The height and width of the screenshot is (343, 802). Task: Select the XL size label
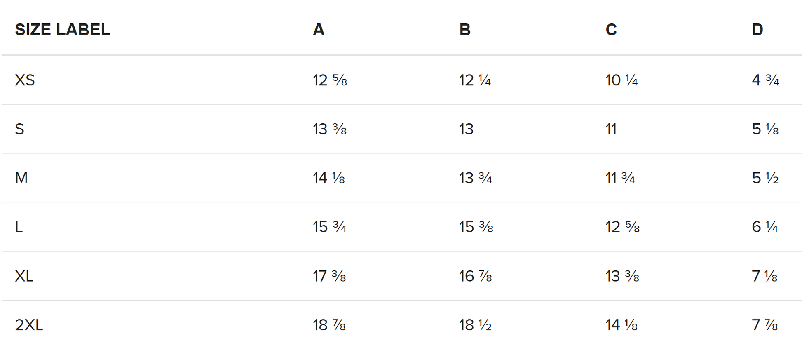[24, 276]
